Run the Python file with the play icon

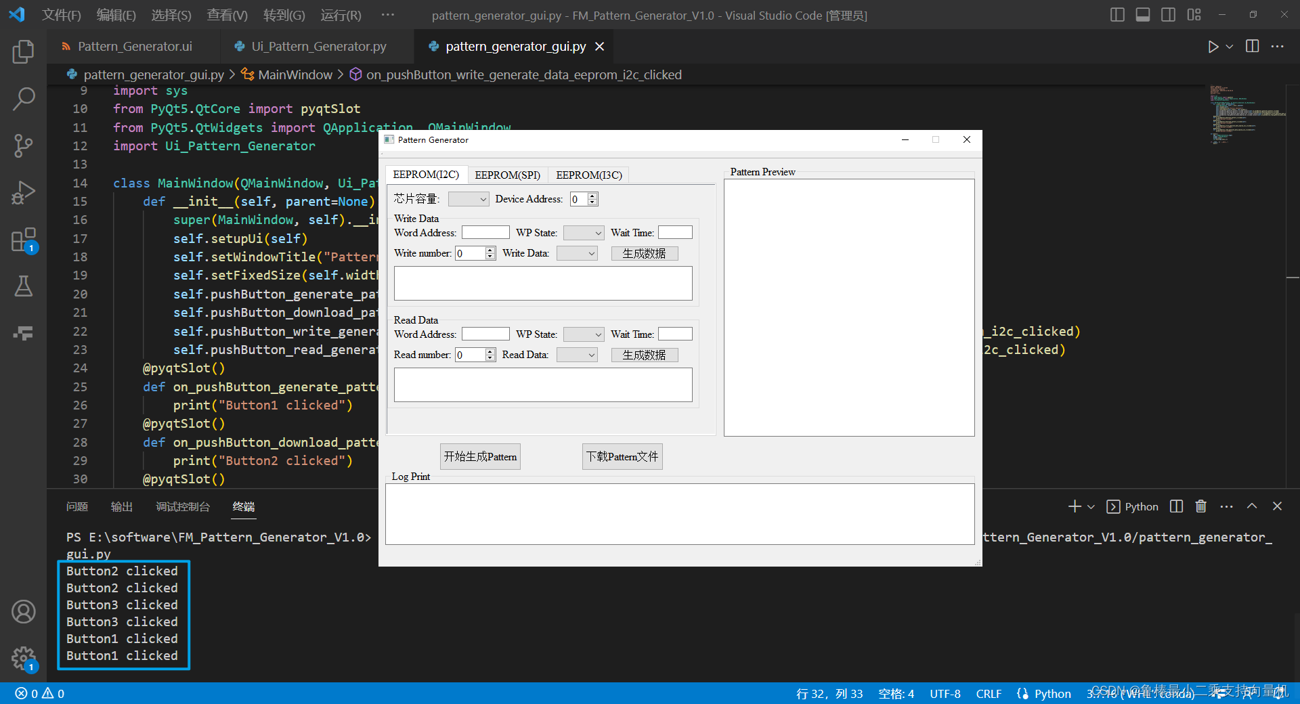coord(1213,46)
